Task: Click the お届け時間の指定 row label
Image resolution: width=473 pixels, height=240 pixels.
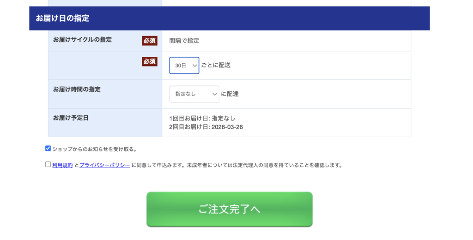Action: coord(77,90)
